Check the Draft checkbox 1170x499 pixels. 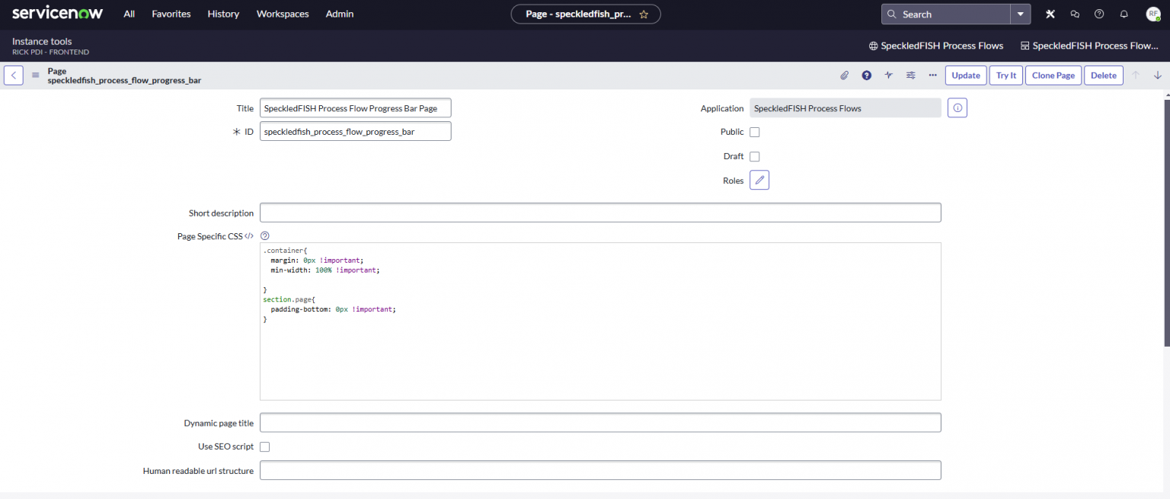pyautogui.click(x=754, y=156)
